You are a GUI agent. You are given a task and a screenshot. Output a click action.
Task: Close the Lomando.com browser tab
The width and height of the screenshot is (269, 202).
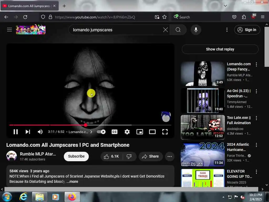point(54,6)
